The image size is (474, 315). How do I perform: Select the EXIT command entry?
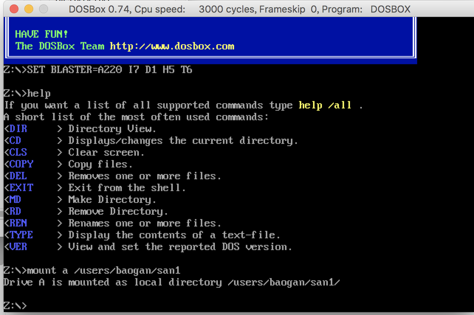coord(21,188)
